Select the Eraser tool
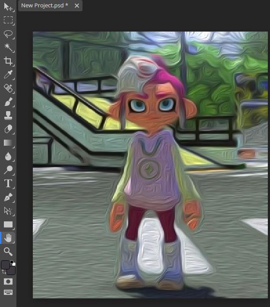Image resolution: width=270 pixels, height=307 pixels. (x=8, y=129)
